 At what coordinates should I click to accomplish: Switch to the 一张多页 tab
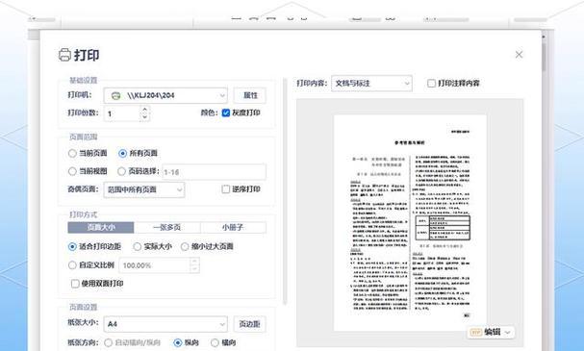coord(166,227)
